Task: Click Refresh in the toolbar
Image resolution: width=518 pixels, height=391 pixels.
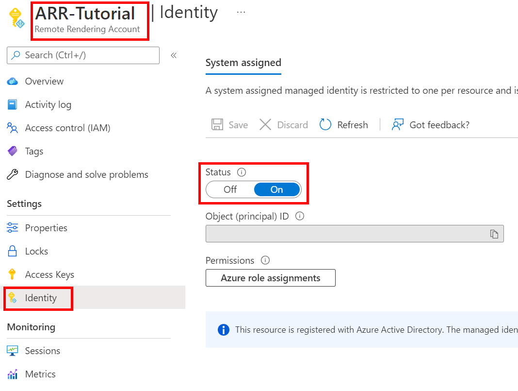Action: tap(344, 125)
